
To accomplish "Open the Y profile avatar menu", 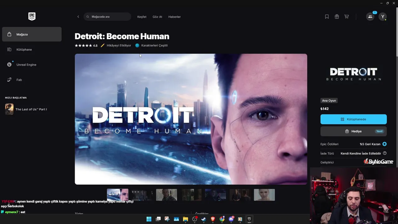I will click(x=383, y=17).
